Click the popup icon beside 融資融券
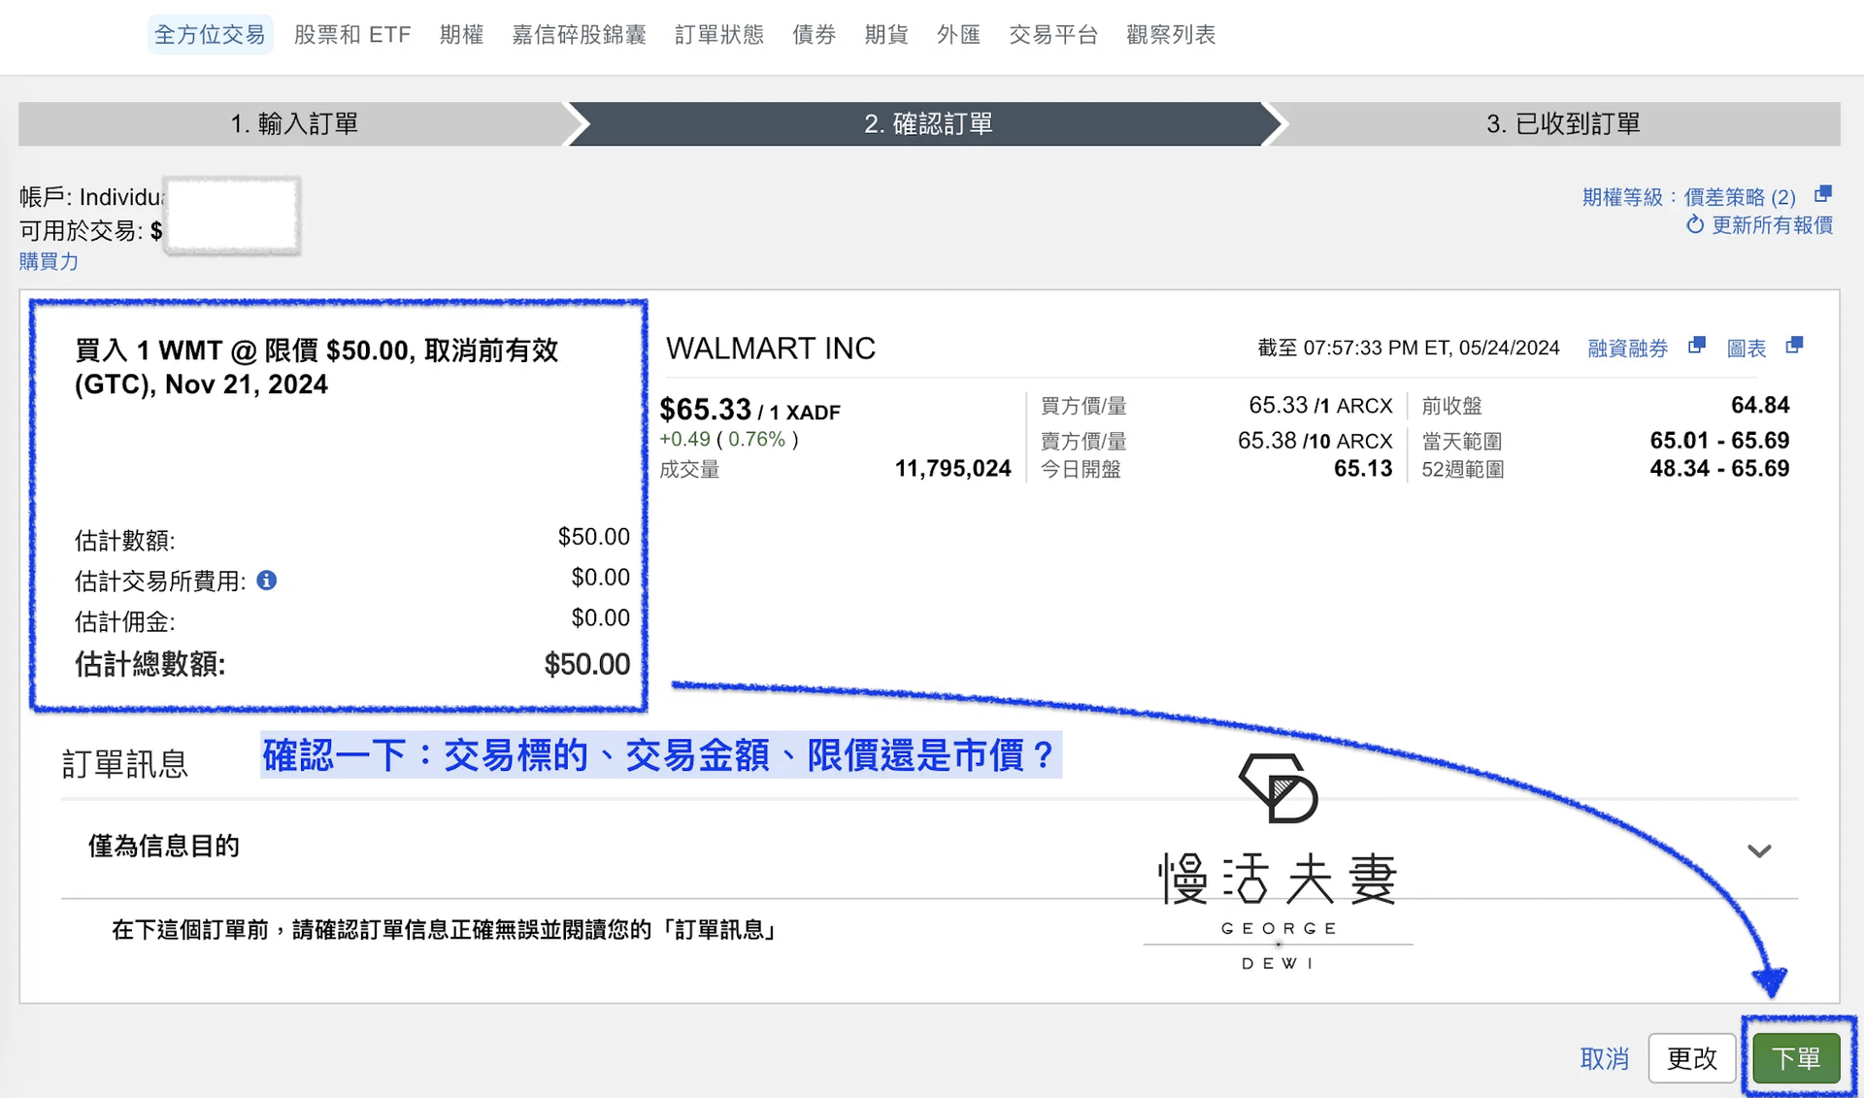 [x=1696, y=346]
